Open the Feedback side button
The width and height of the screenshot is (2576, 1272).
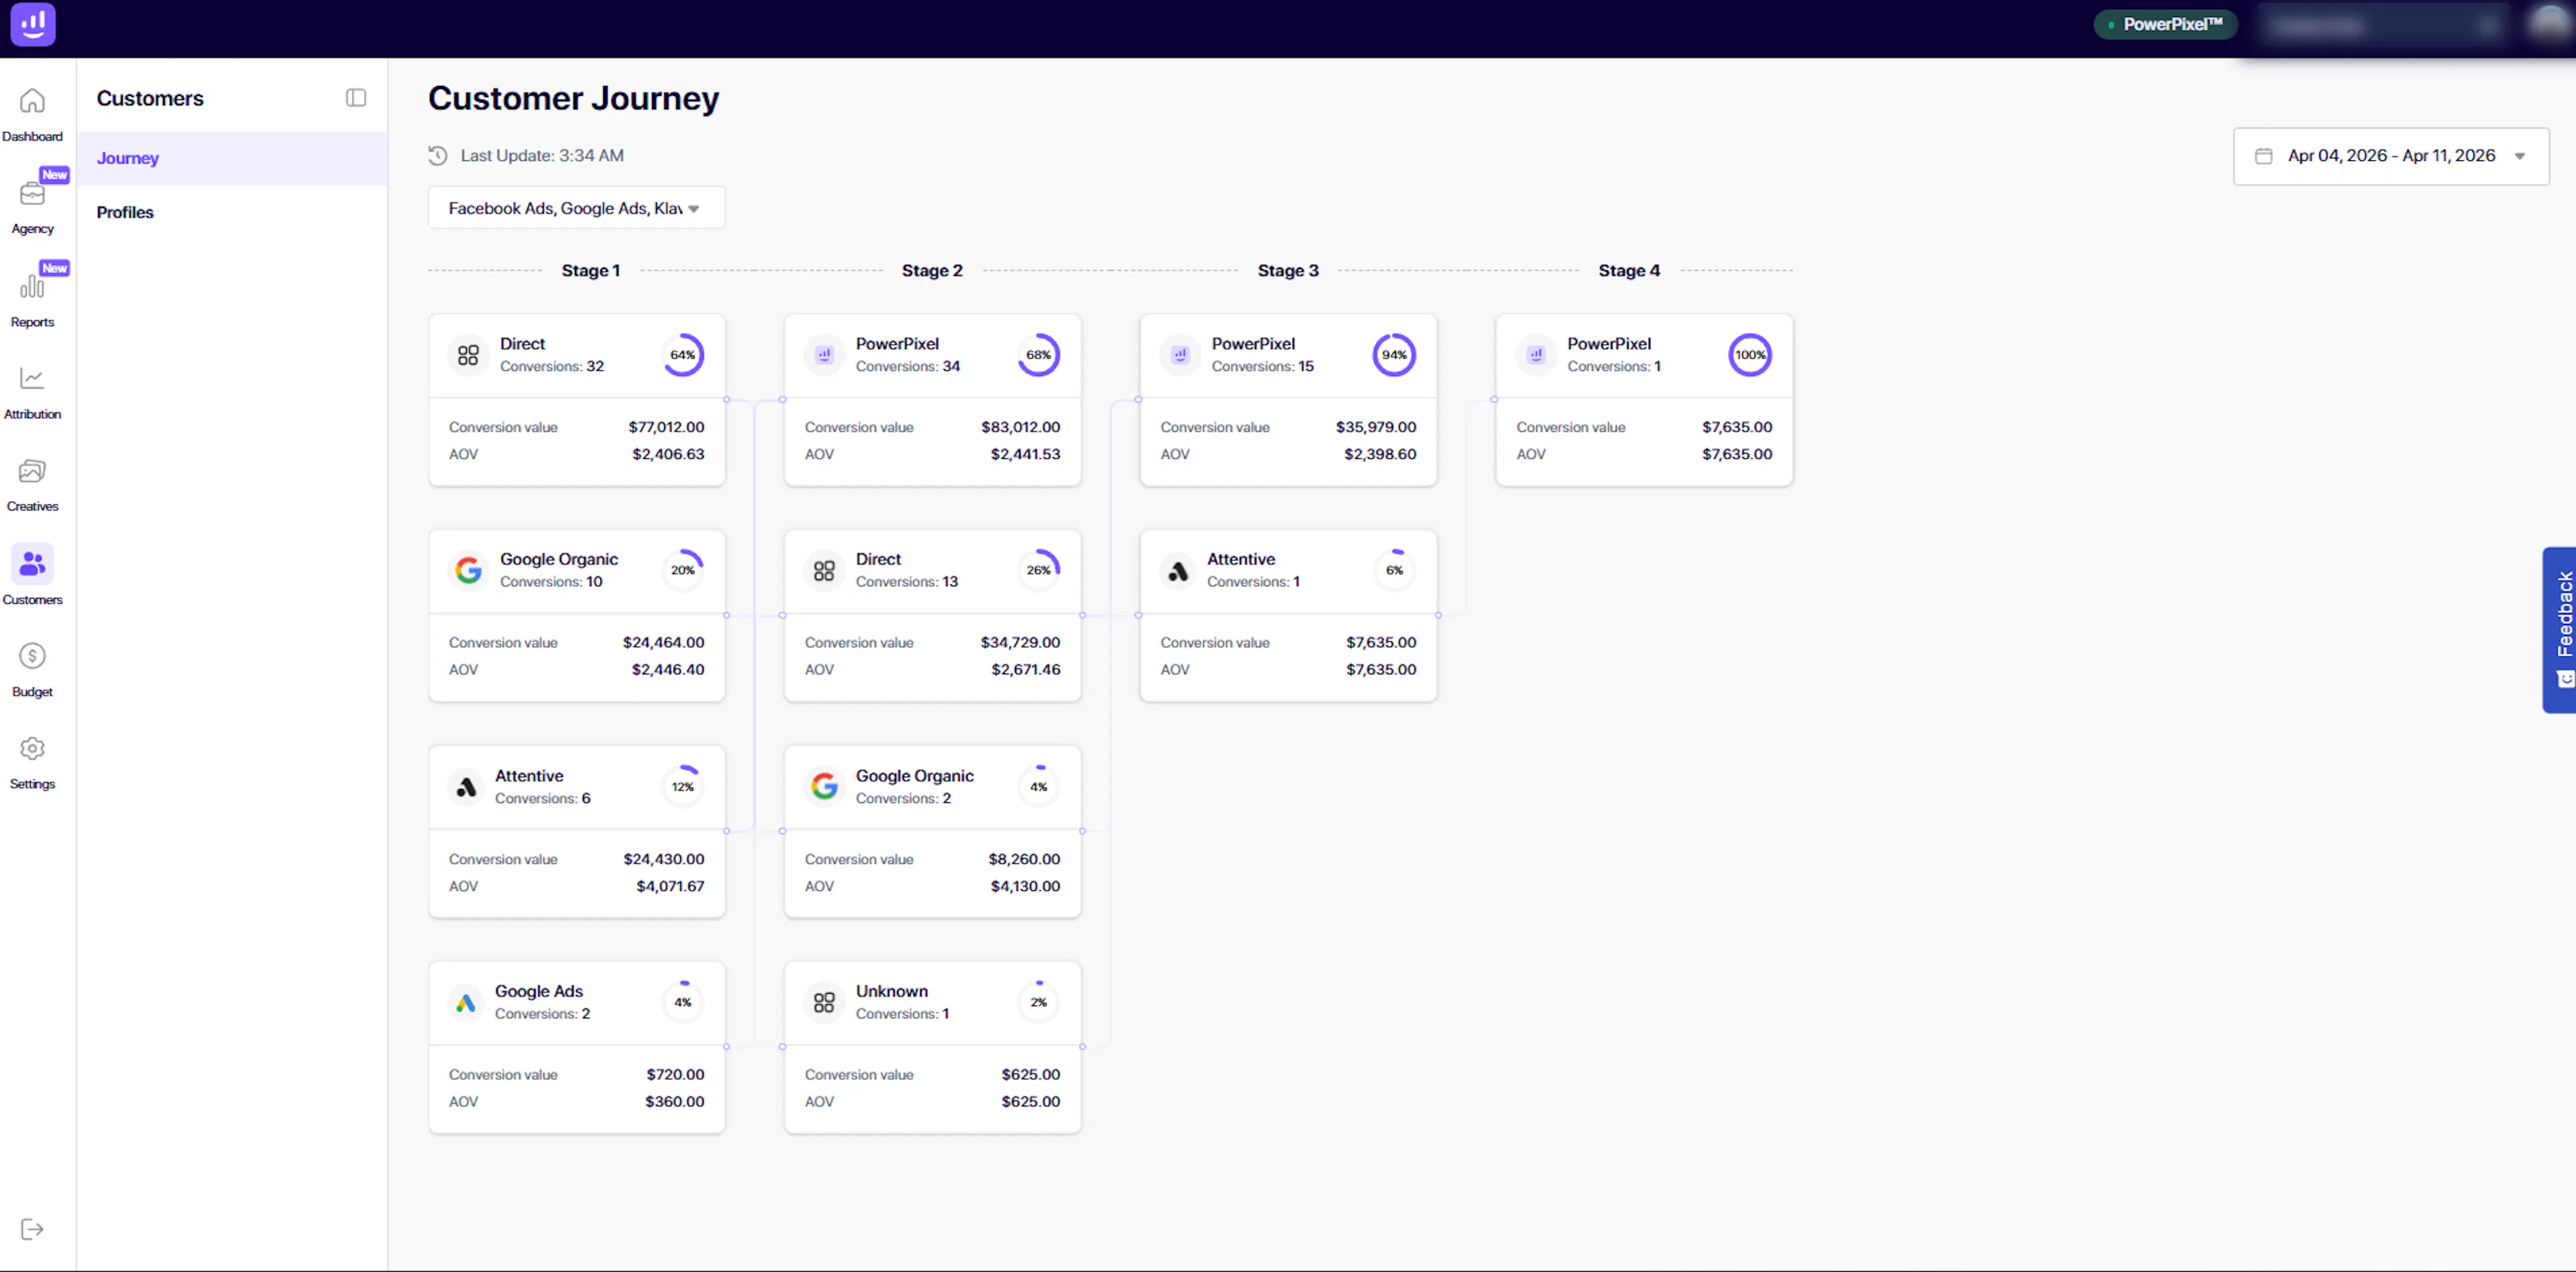(2560, 629)
